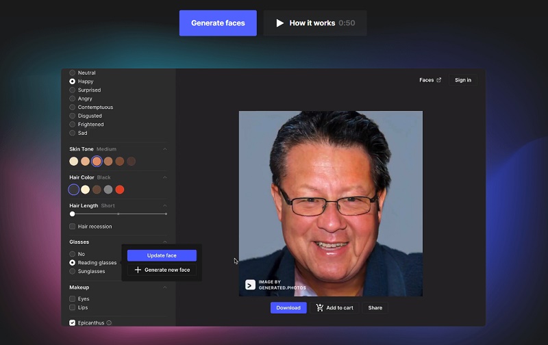
Task: Pick the second light skin tone swatch
Action: coord(85,161)
